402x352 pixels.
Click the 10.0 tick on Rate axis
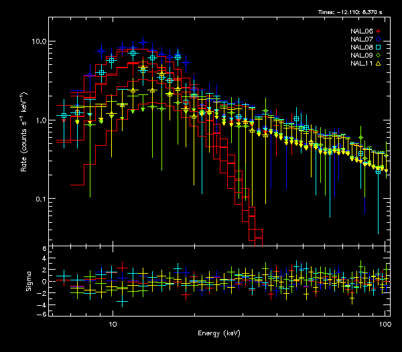coord(38,41)
